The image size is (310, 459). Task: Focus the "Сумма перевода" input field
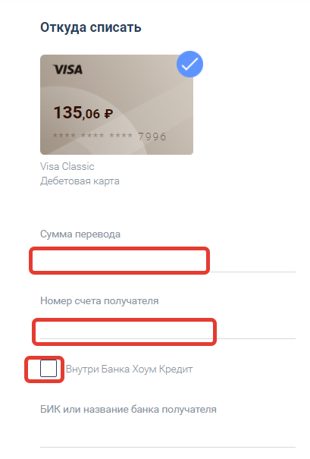coord(168,260)
